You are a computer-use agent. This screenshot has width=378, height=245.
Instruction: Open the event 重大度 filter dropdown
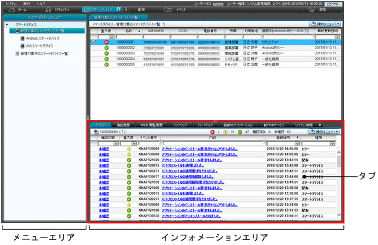click(x=134, y=143)
